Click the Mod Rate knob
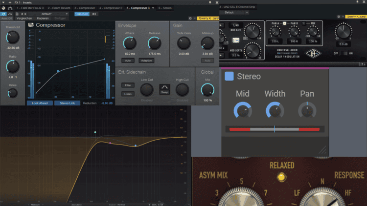Viewport: 367px width, 206px height. click(252, 31)
